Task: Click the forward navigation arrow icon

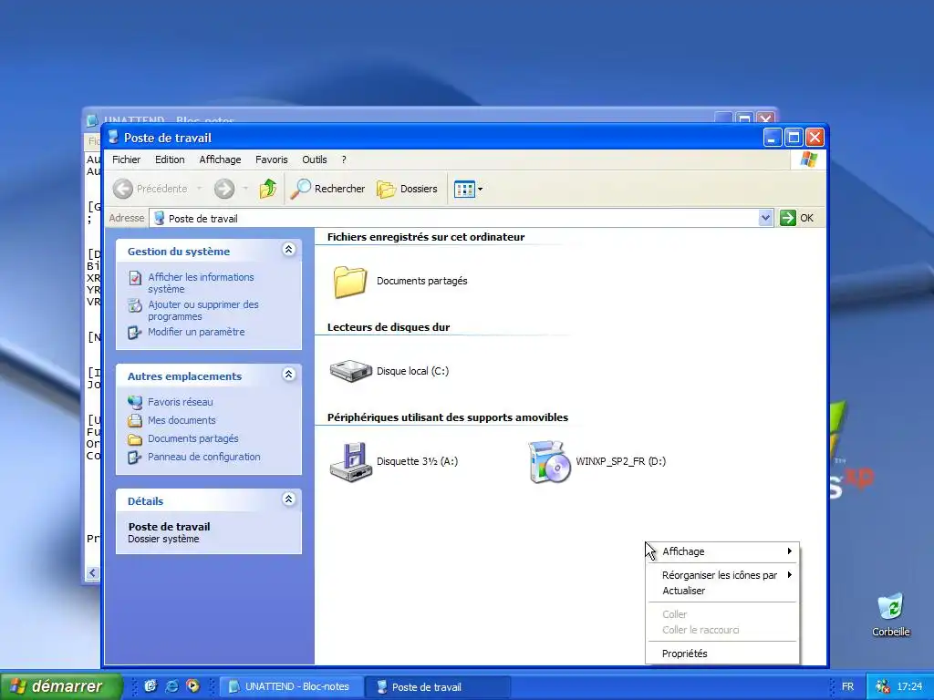Action: 224,189
